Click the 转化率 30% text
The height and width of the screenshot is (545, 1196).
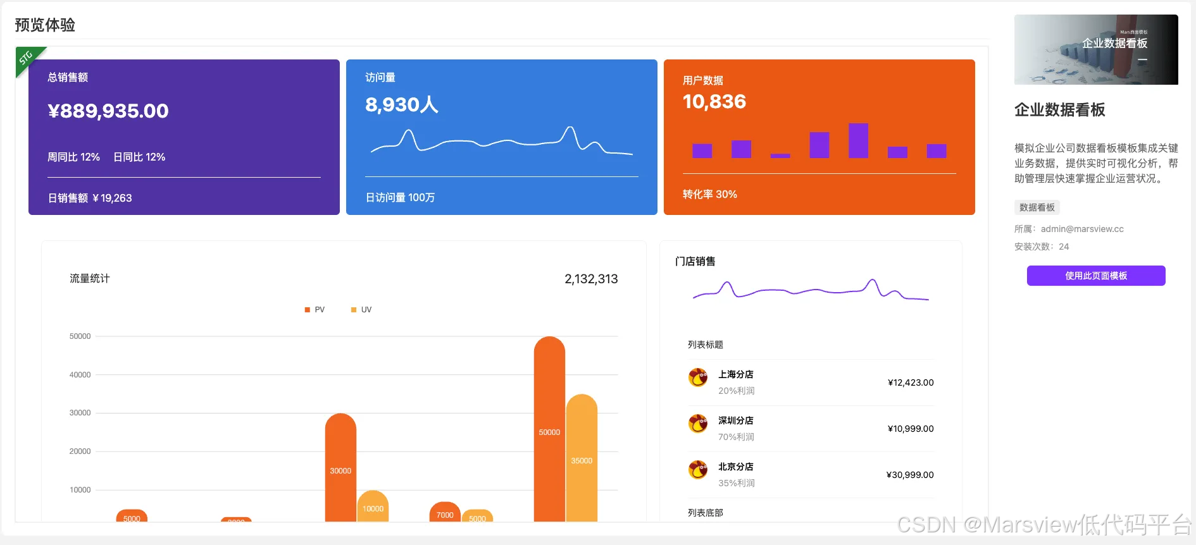(710, 194)
